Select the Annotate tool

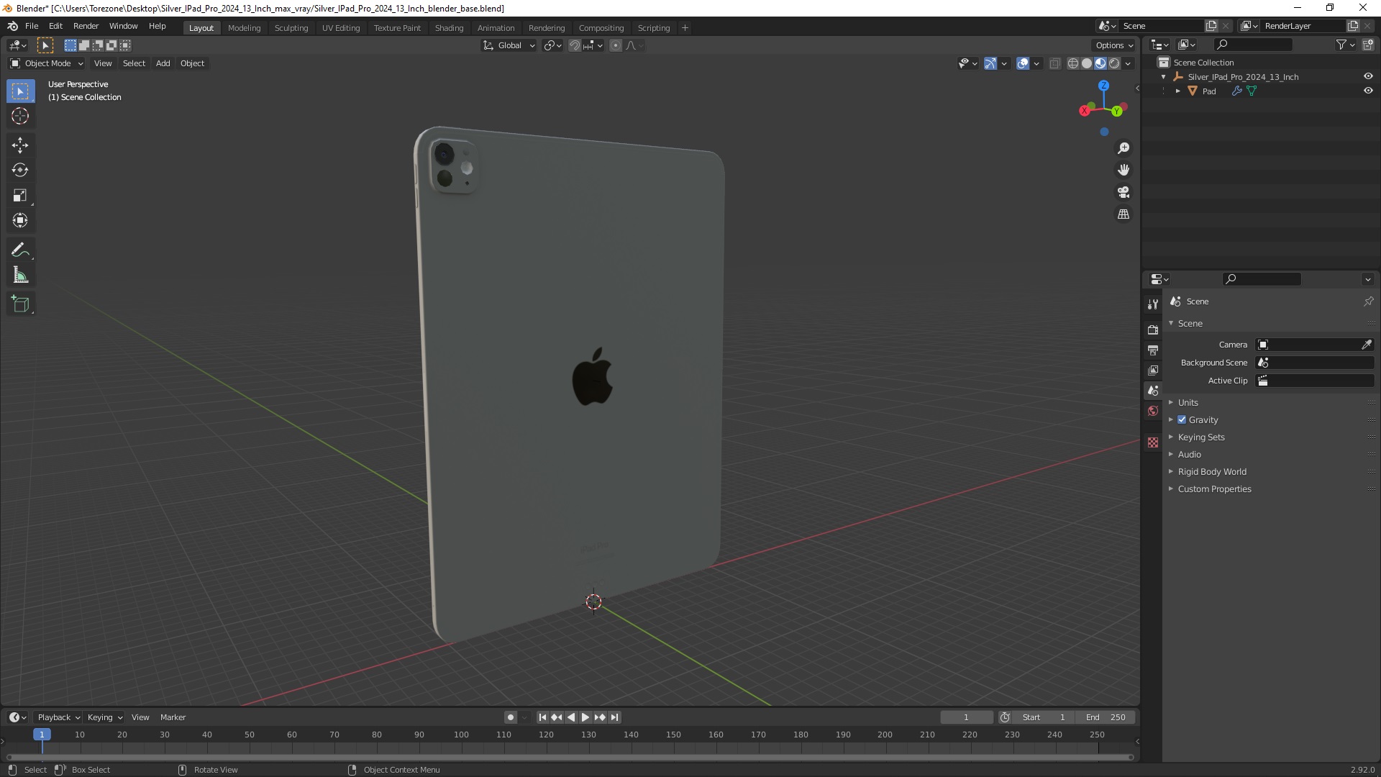[20, 250]
